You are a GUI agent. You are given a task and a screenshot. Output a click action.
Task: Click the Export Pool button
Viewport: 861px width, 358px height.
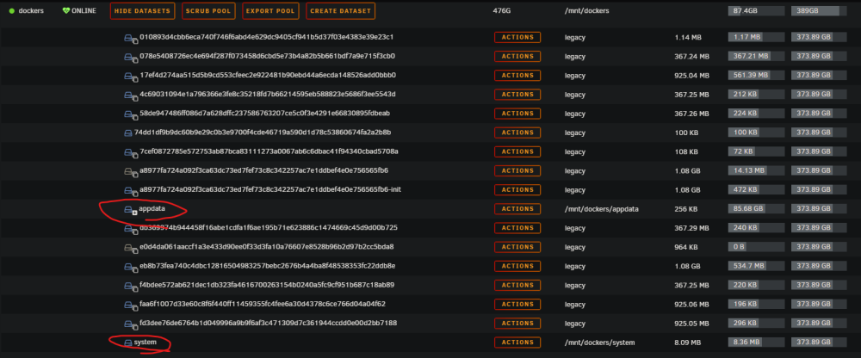tap(269, 11)
